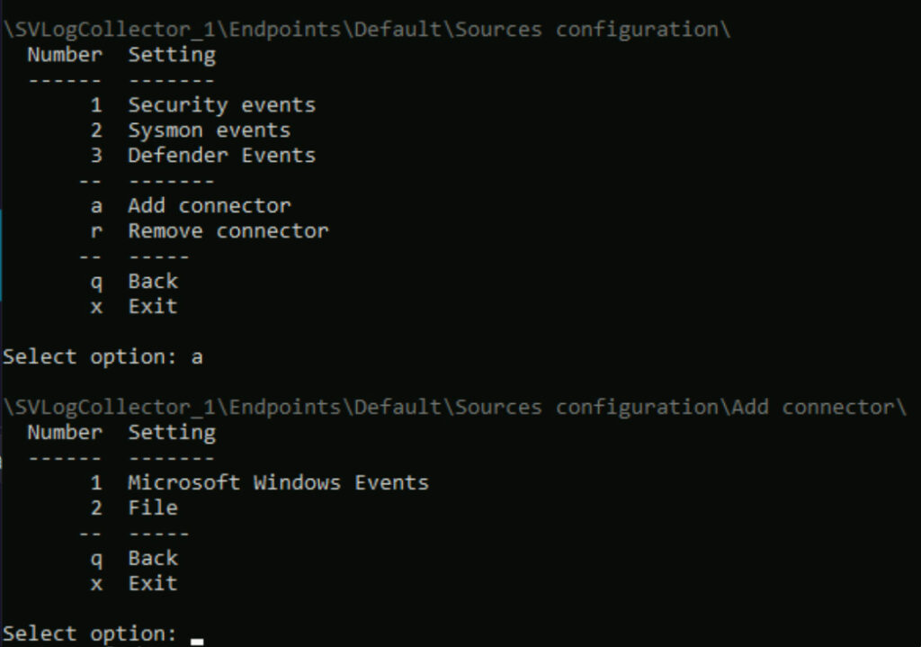Click the Add connector option text

pos(209,206)
